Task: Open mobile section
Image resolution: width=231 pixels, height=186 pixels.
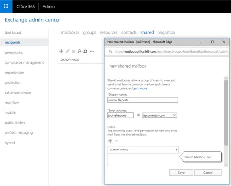Action: click(x=10, y=112)
